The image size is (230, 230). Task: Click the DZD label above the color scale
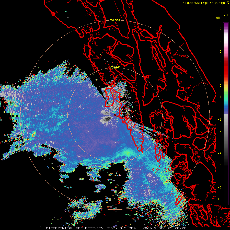[225, 15]
